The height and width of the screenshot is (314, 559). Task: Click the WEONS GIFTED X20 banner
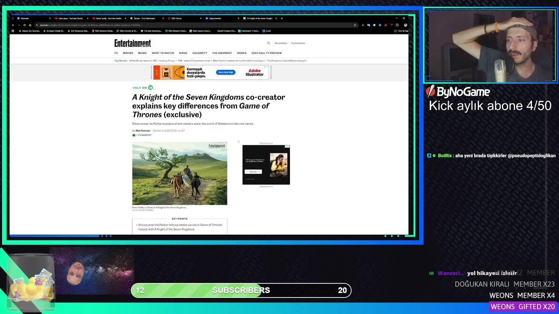point(523,307)
